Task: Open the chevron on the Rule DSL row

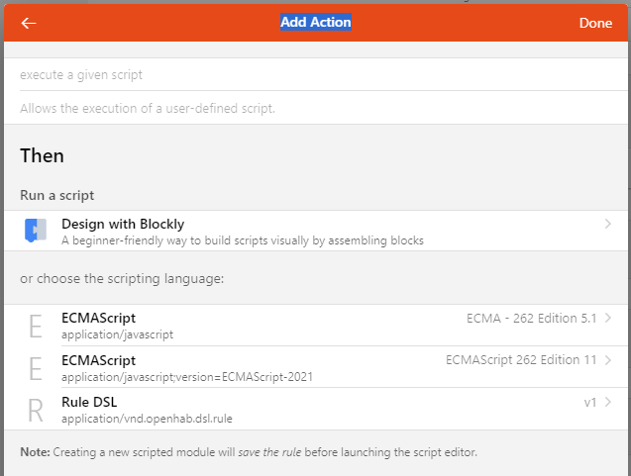Action: tap(607, 403)
